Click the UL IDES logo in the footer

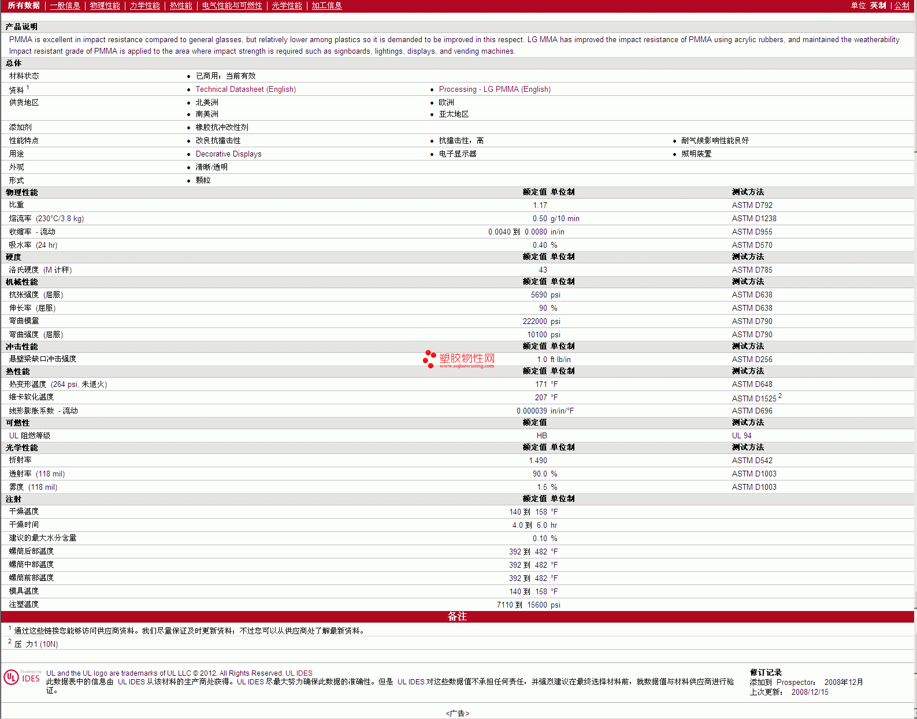coord(23,677)
